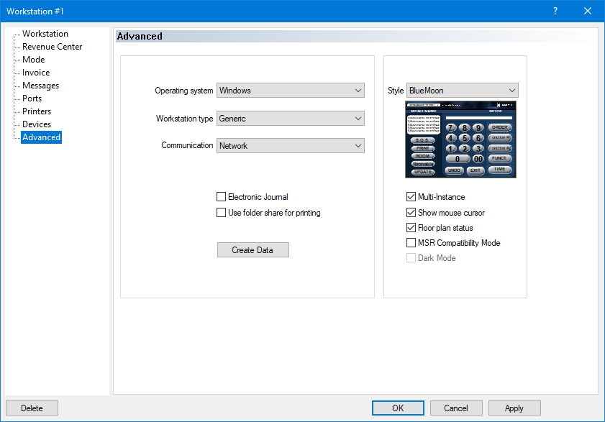Expand the Workstation type dropdown

click(x=290, y=119)
